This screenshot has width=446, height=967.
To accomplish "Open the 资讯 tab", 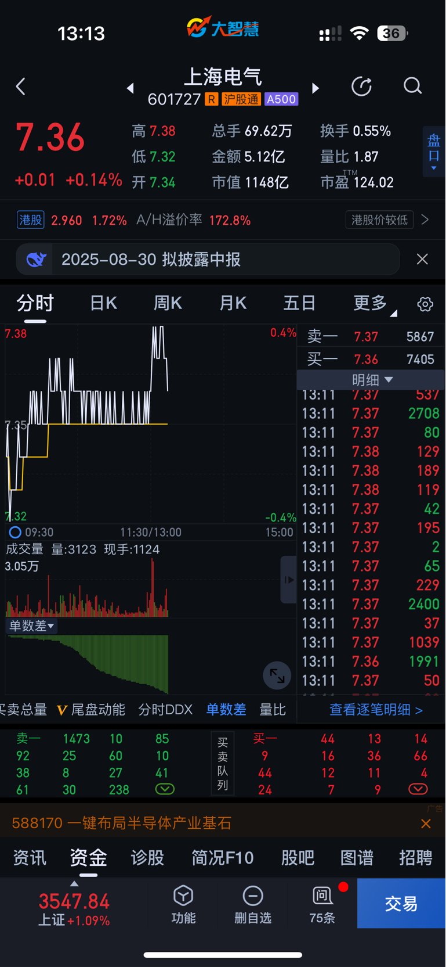I will (x=30, y=858).
